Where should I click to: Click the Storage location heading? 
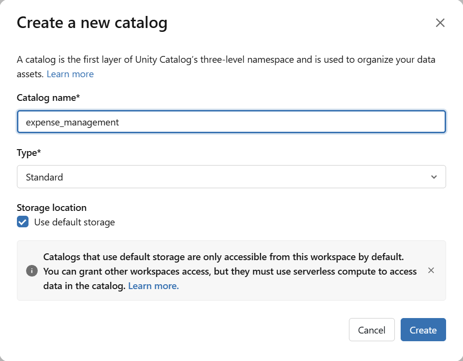(x=52, y=208)
